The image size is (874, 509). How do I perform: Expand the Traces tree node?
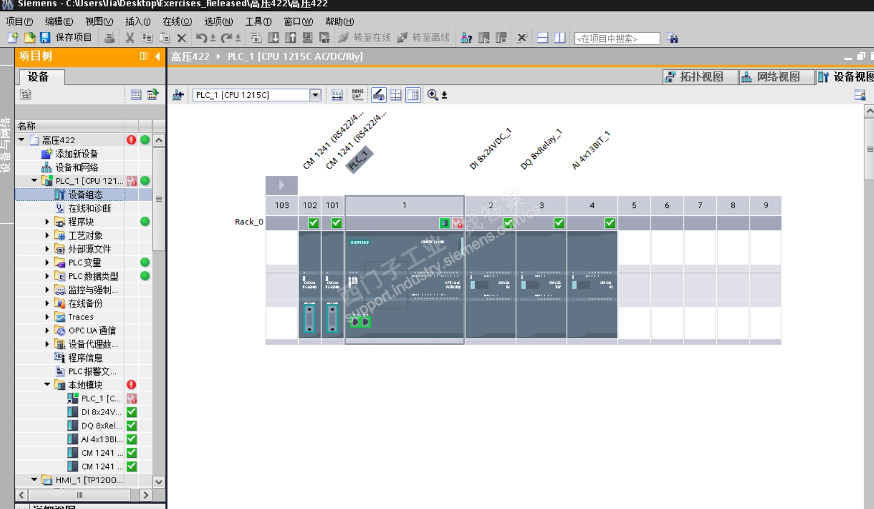pyautogui.click(x=47, y=317)
